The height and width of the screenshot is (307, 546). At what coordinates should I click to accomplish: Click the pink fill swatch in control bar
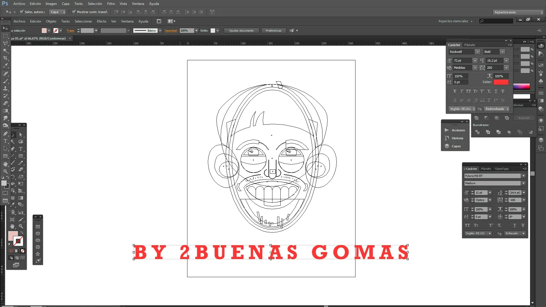(x=44, y=30)
